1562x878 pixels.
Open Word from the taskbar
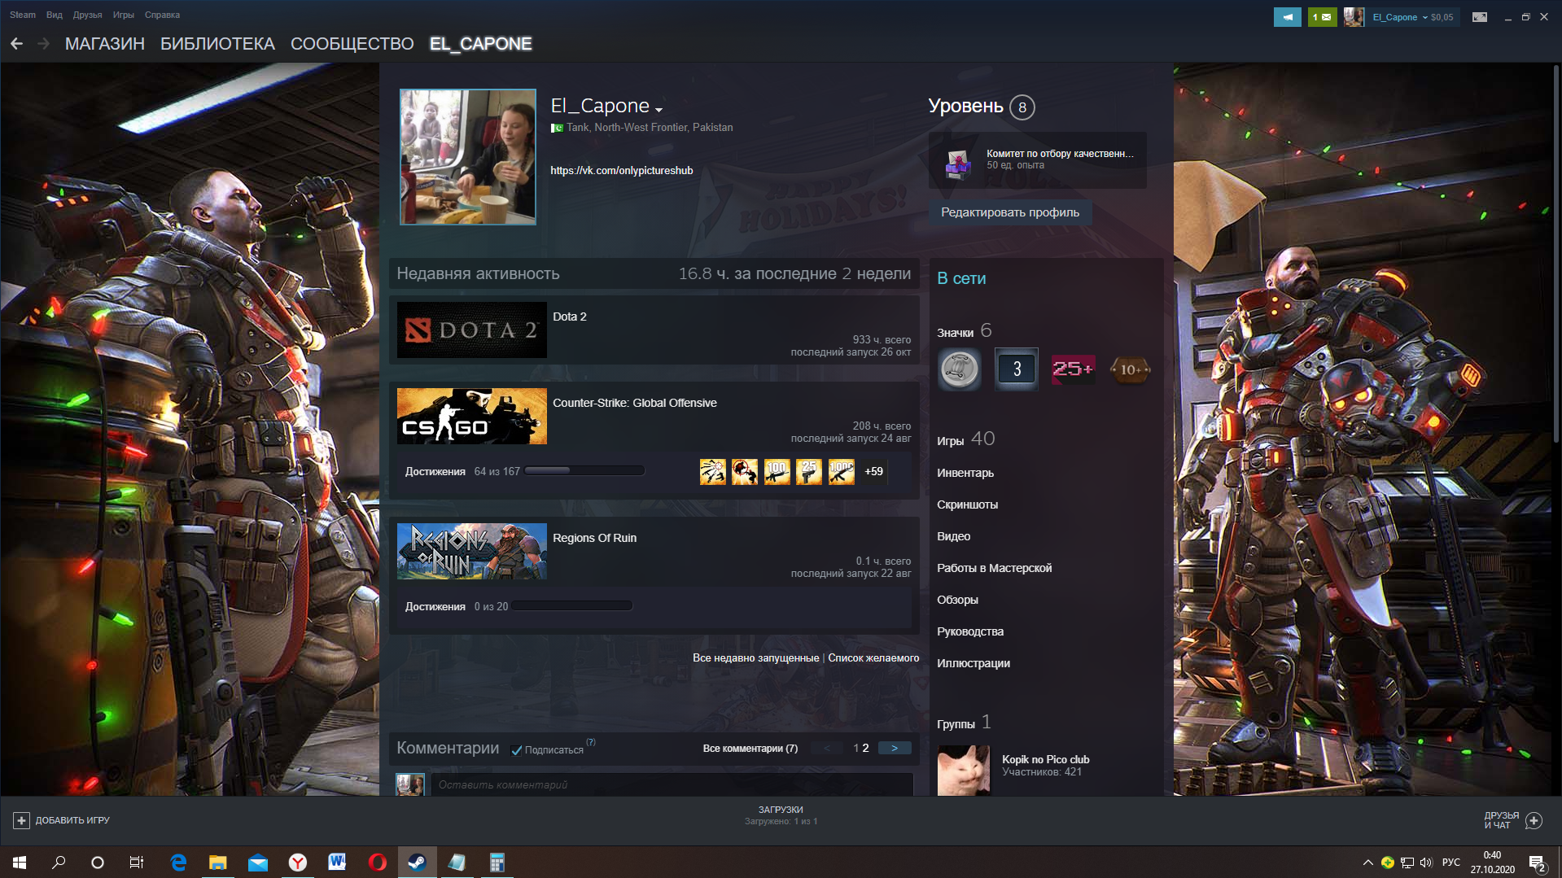(337, 863)
